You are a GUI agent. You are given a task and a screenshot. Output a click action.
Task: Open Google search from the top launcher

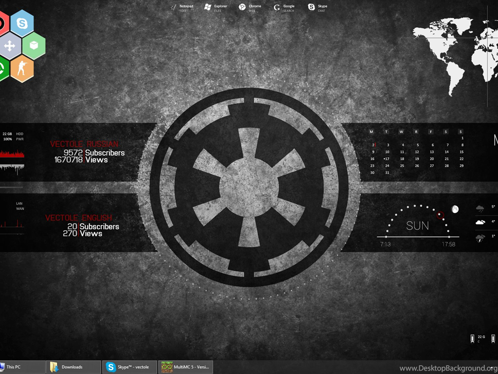coord(284,8)
